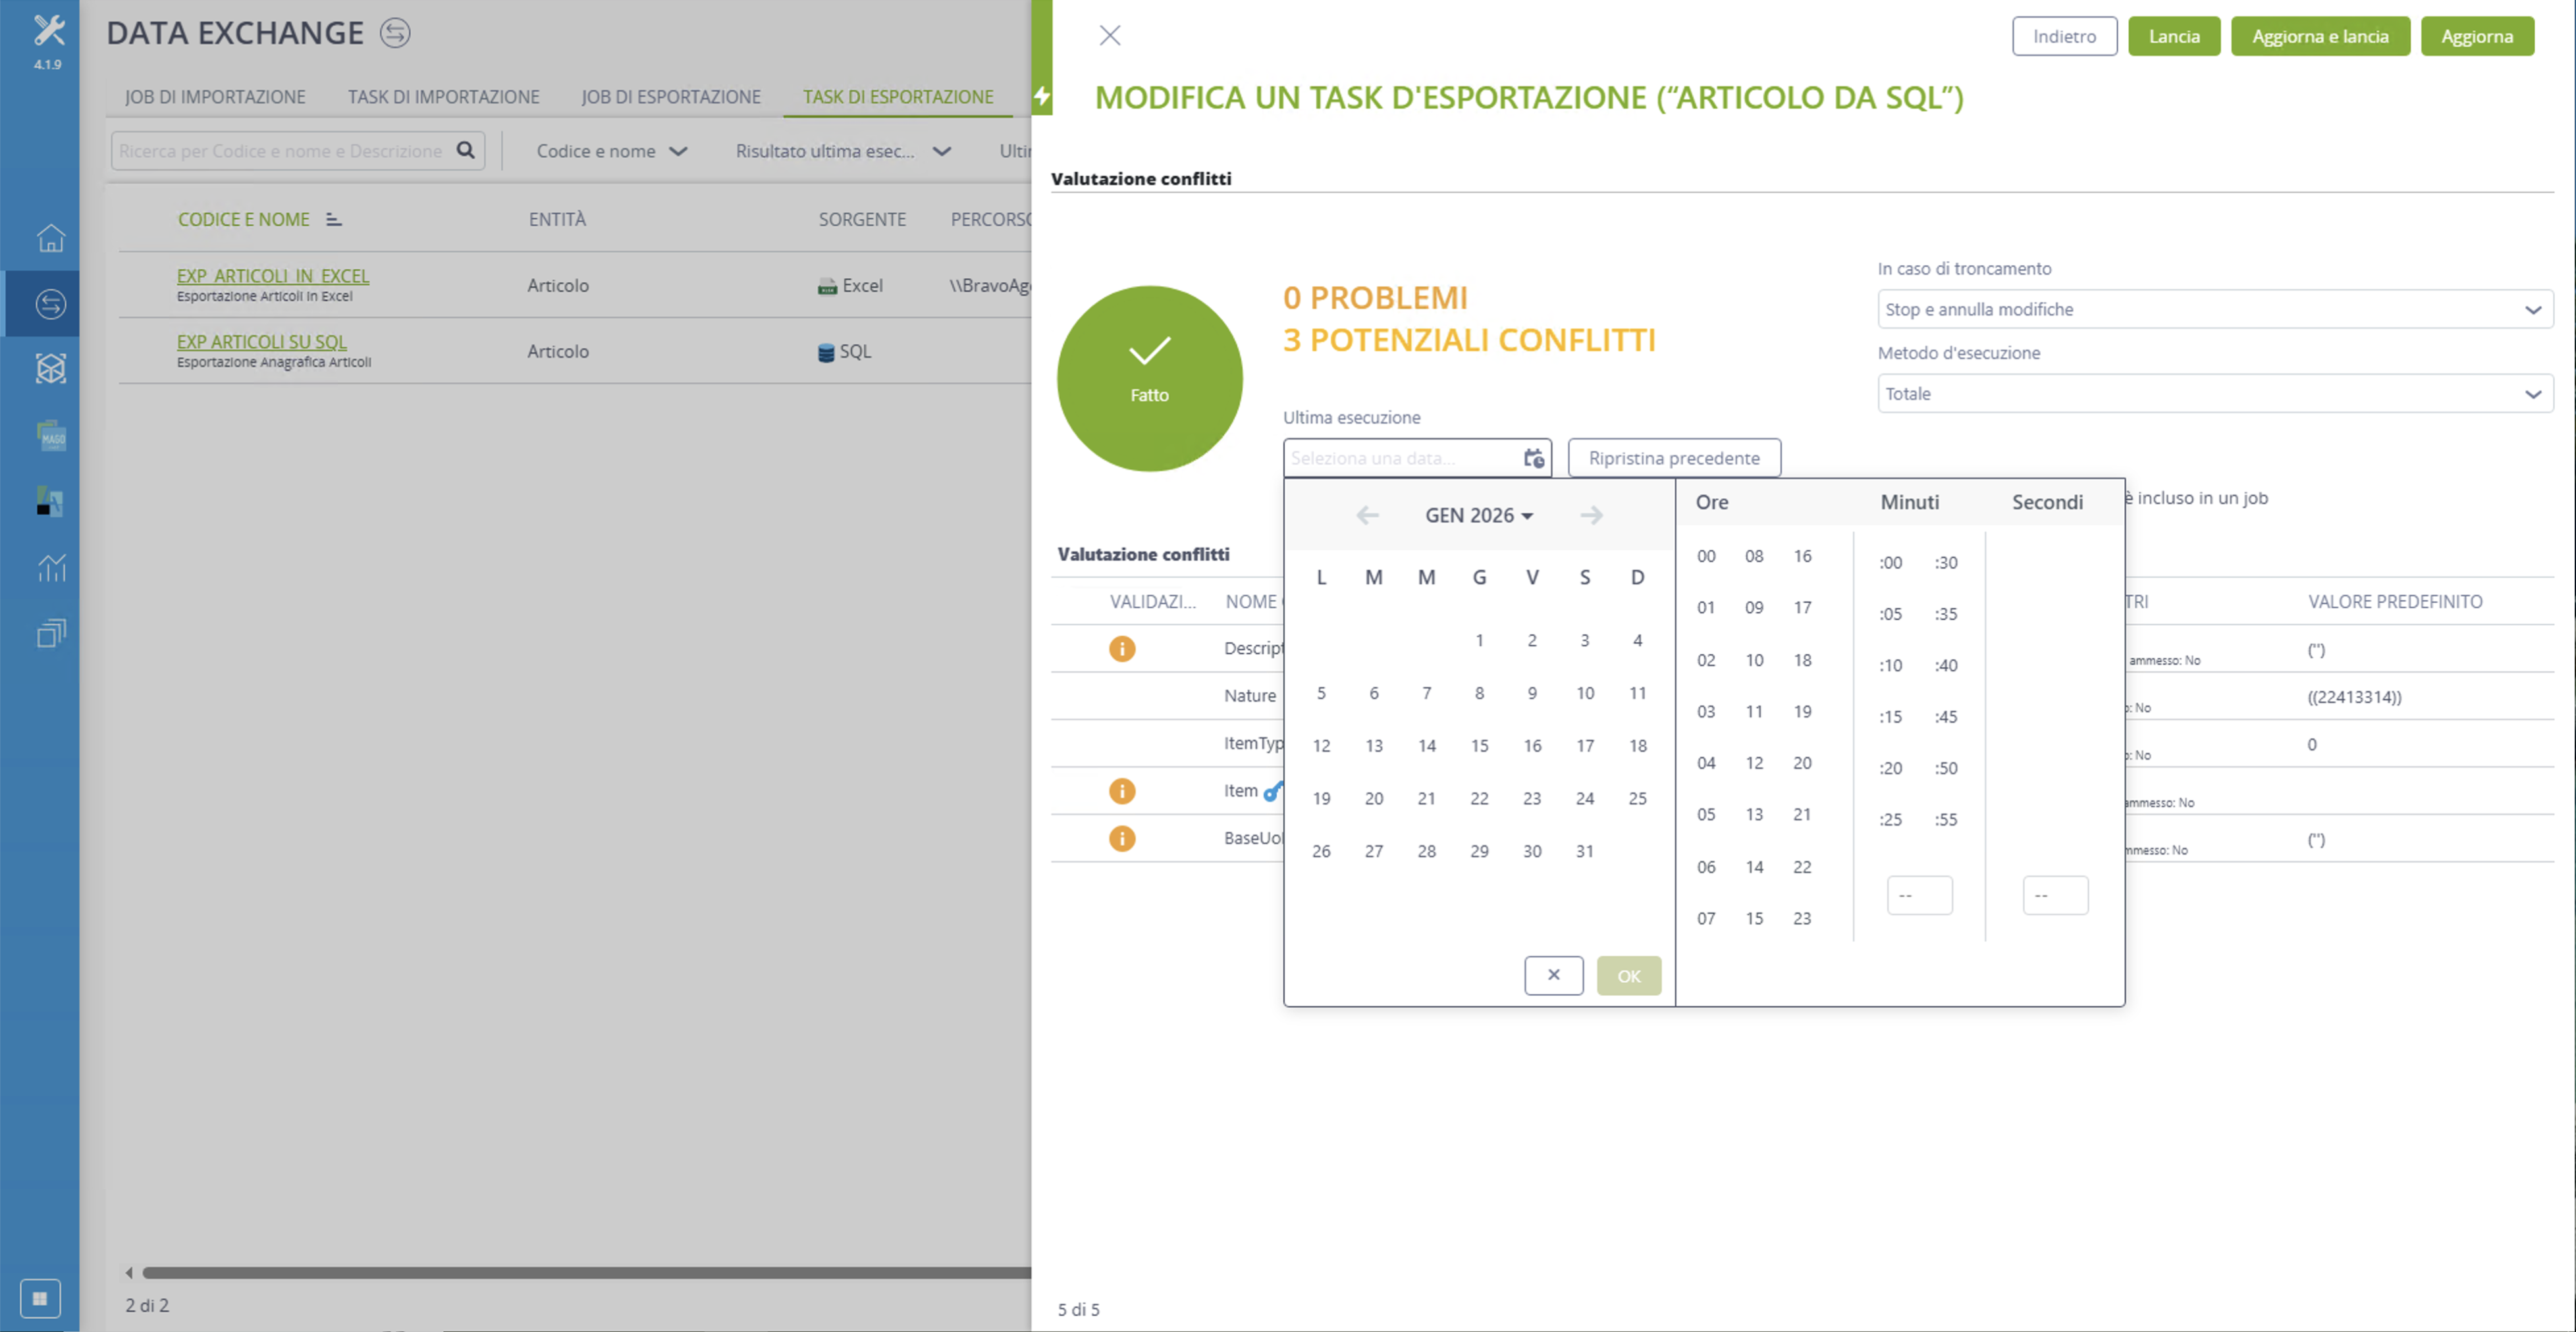Select minutes :45

[x=1945, y=717]
